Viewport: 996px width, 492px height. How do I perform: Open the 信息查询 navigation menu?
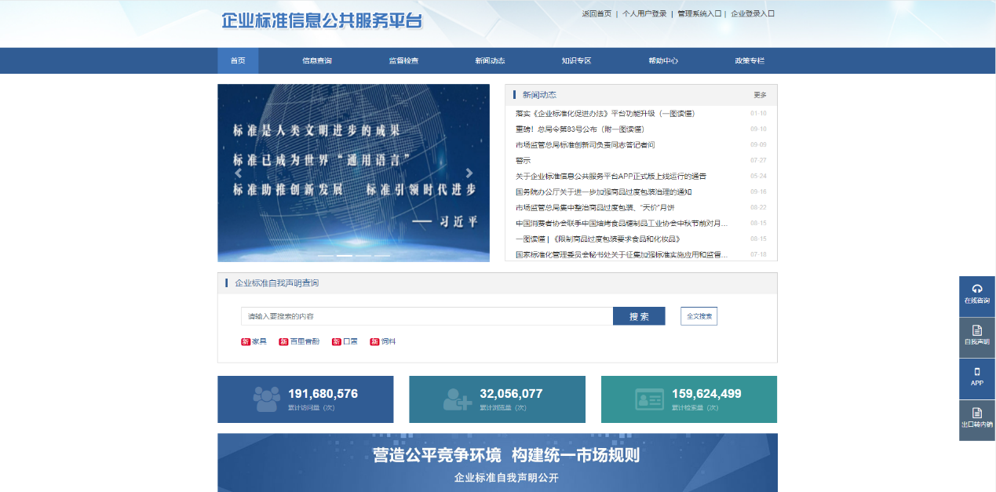(317, 60)
